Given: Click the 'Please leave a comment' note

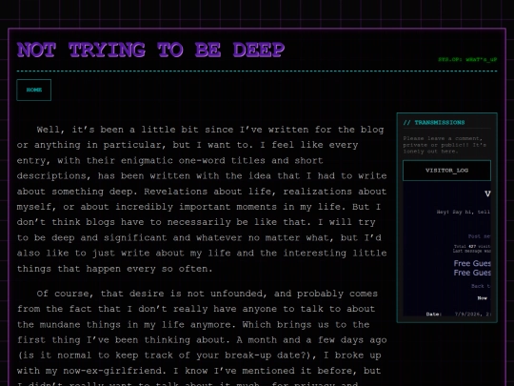Looking at the screenshot, I should 445,145.
